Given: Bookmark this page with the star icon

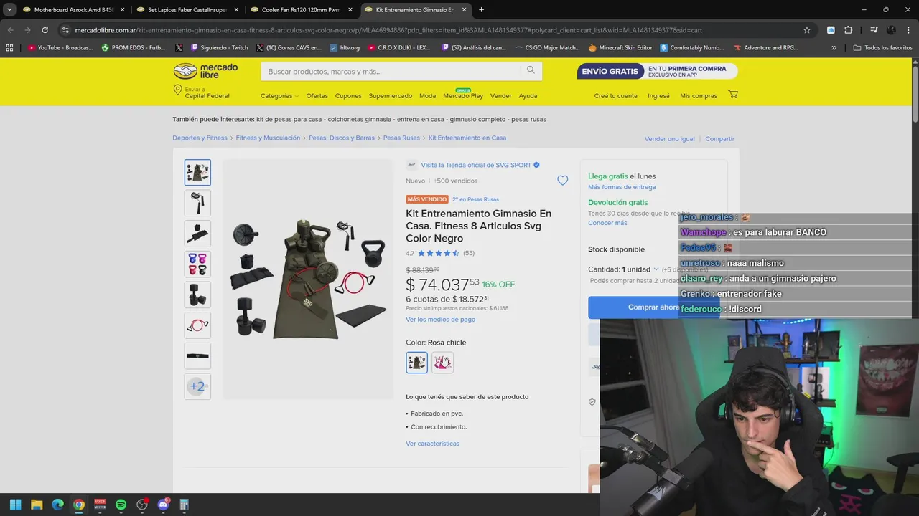Looking at the screenshot, I should (807, 30).
